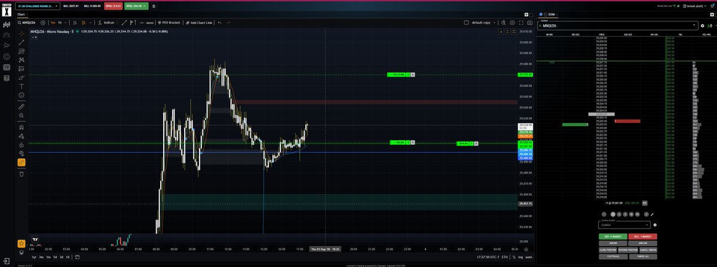
Task: Select quantity preset 5
Action: pos(625,214)
